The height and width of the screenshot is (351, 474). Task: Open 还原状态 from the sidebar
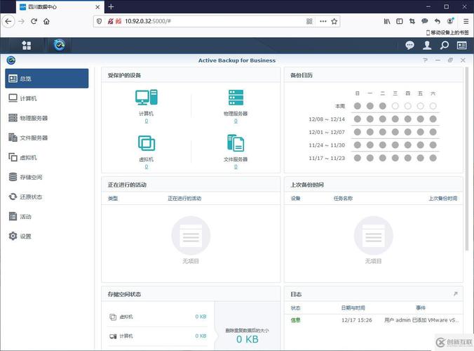(47, 197)
